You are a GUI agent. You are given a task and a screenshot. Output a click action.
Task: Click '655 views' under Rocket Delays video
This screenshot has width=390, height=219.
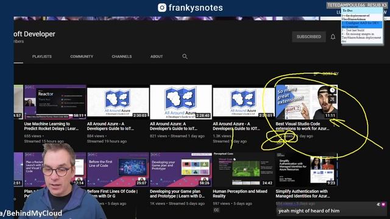[x=32, y=136]
